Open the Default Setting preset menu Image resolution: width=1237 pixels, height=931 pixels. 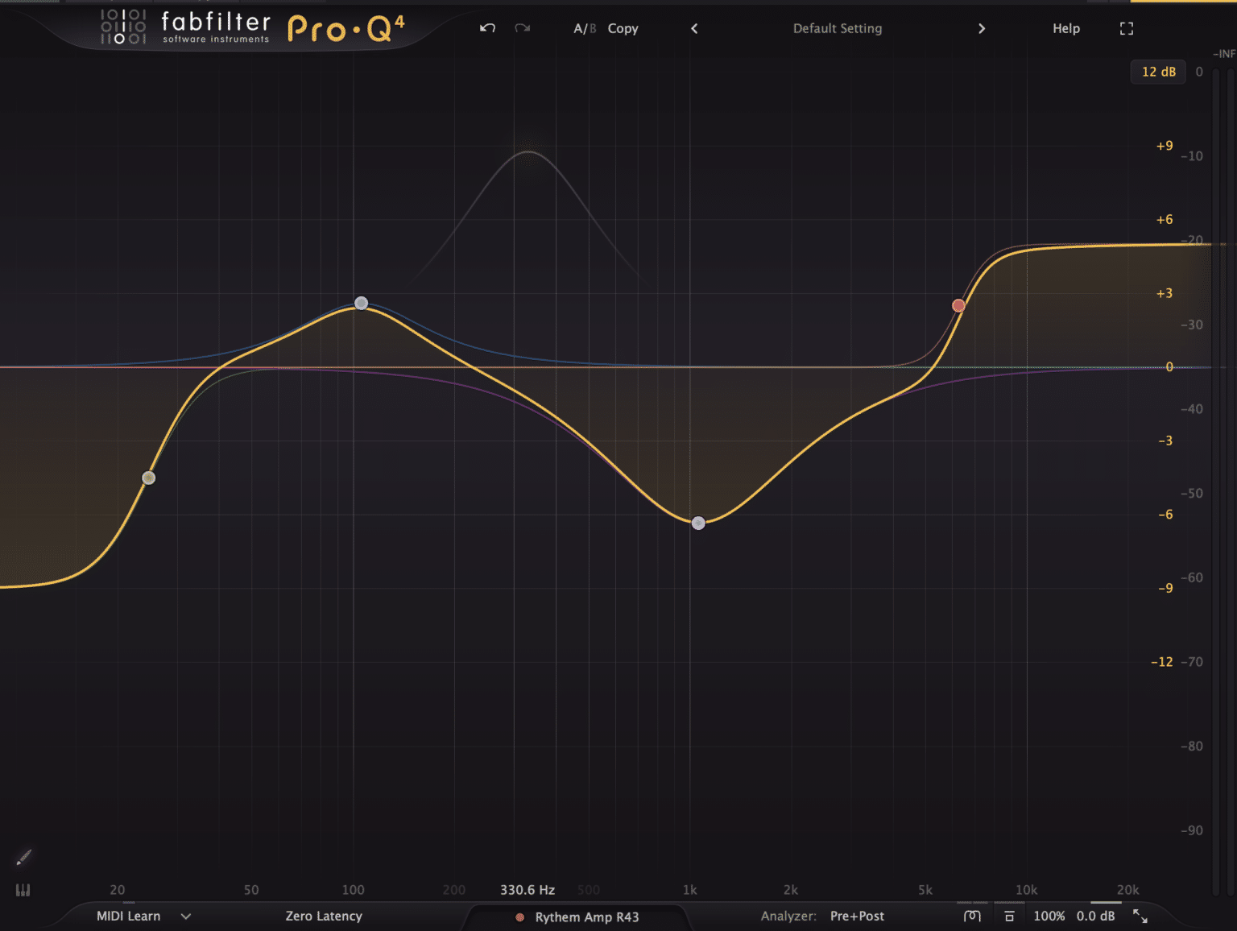pyautogui.click(x=838, y=28)
